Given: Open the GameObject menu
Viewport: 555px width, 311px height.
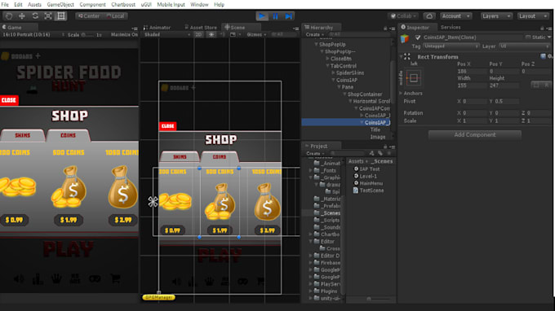Looking at the screenshot, I should pos(60,5).
